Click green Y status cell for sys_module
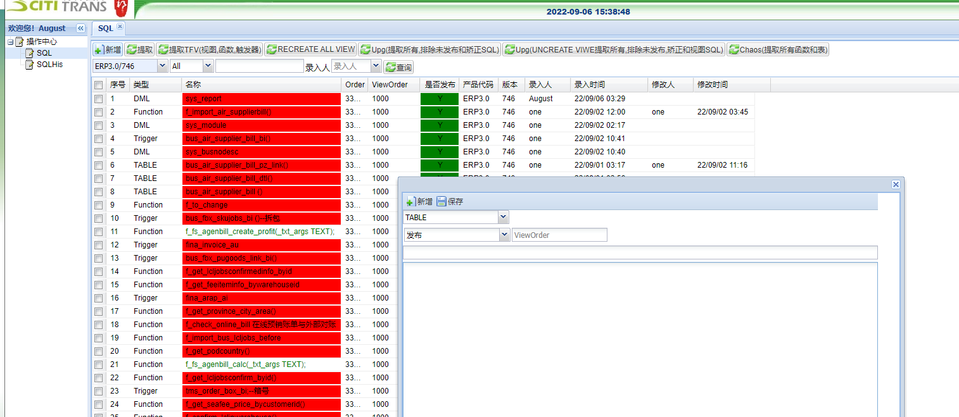Screen dimensions: 959x417 [x=440, y=125]
